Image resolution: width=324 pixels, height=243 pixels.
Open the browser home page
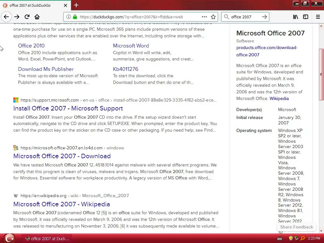37,17
